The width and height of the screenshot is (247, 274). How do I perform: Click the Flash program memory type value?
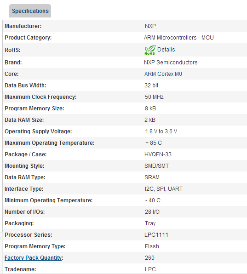point(152,246)
